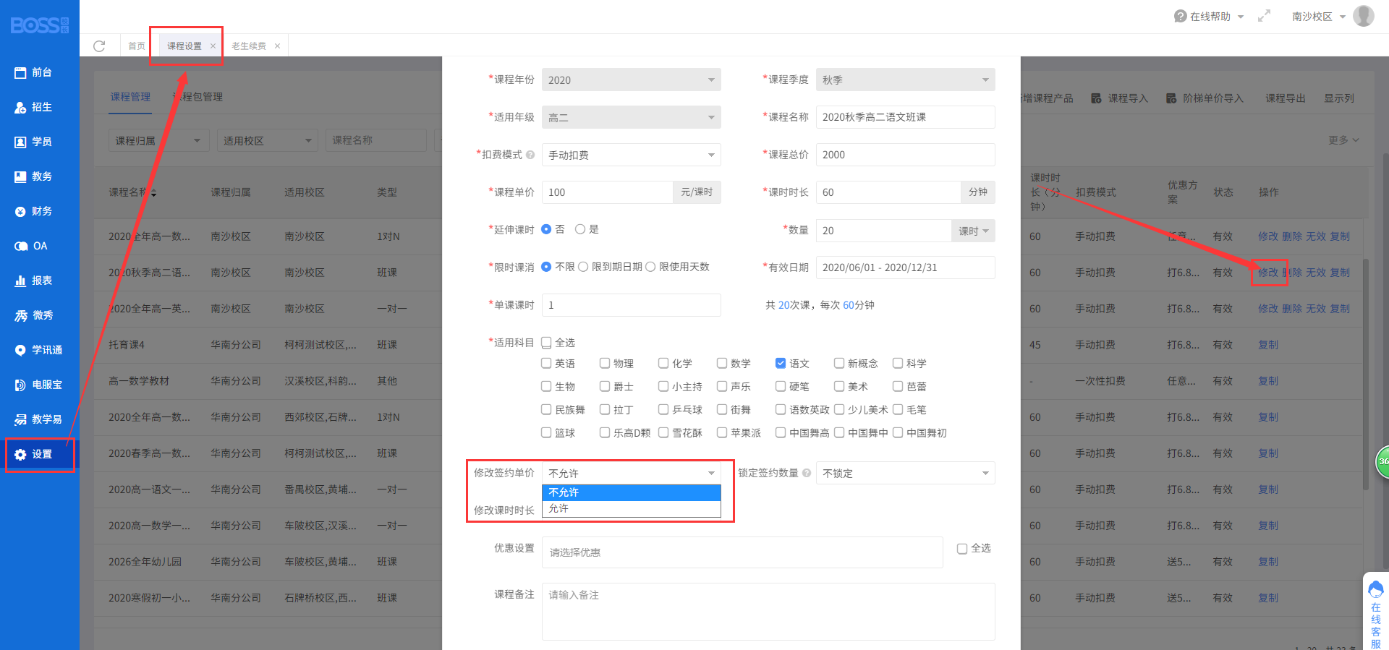1389x650 pixels.
Task: Click the 有效日期 date range field
Action: coord(906,268)
